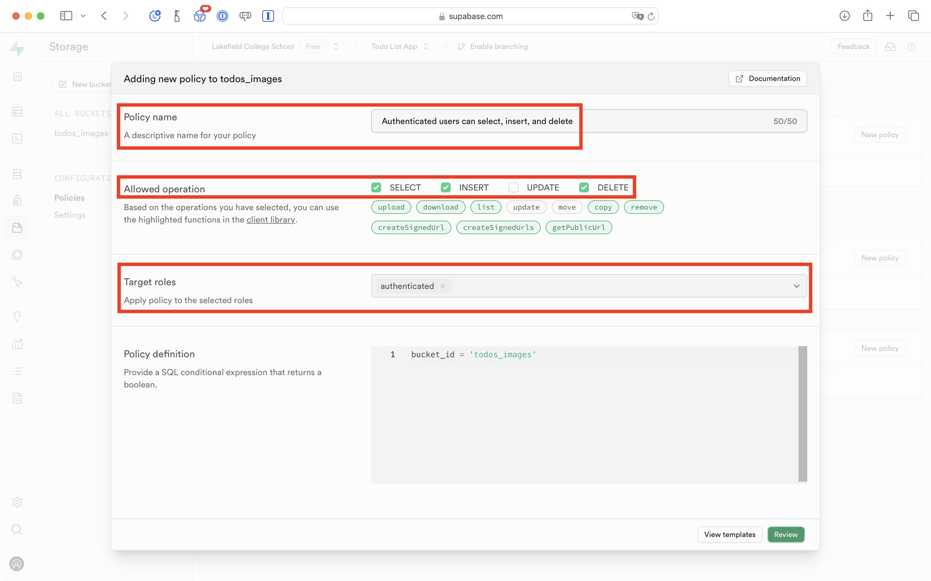Select Policies in the configuration menu

69,198
